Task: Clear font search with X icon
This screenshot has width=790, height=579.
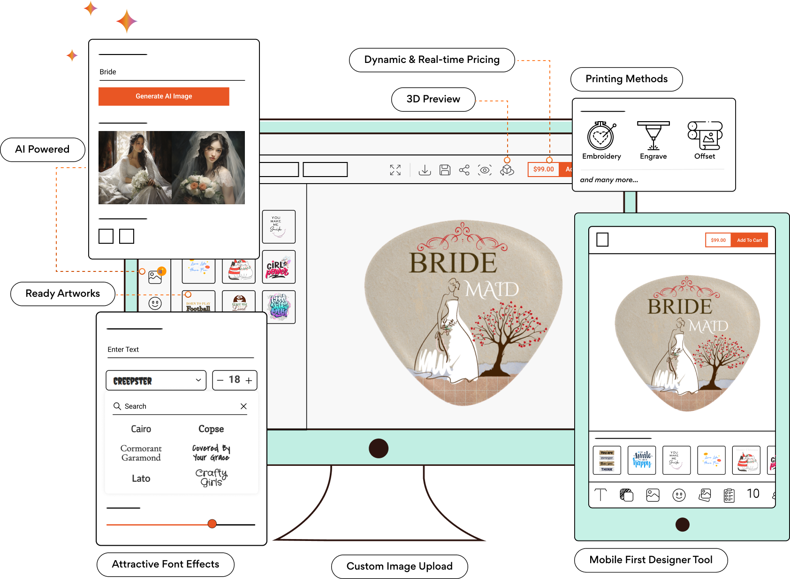Action: coord(243,406)
